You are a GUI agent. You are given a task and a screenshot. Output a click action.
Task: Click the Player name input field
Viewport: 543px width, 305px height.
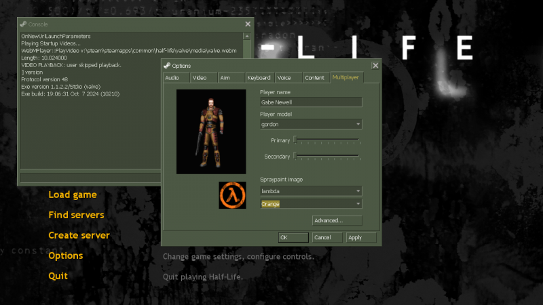(x=311, y=102)
